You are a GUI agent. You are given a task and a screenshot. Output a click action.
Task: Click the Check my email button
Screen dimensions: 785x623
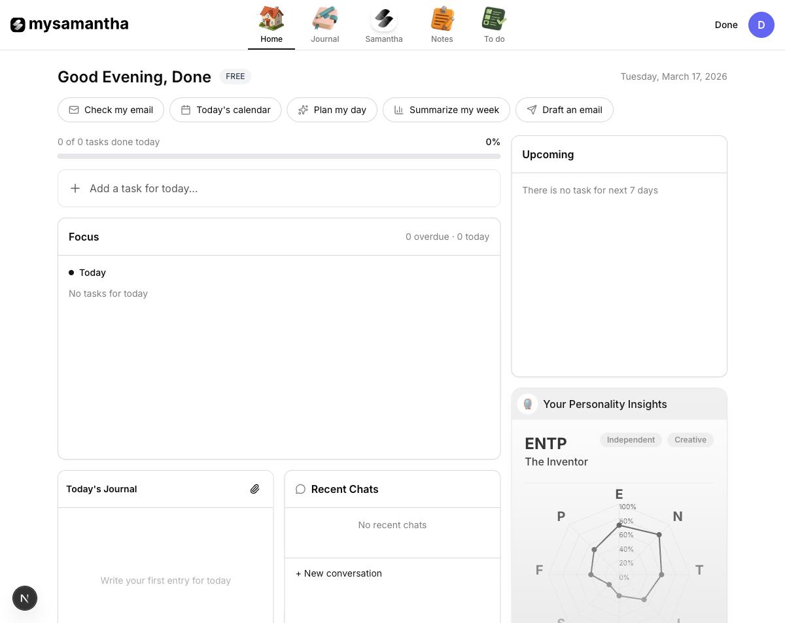[x=111, y=110]
